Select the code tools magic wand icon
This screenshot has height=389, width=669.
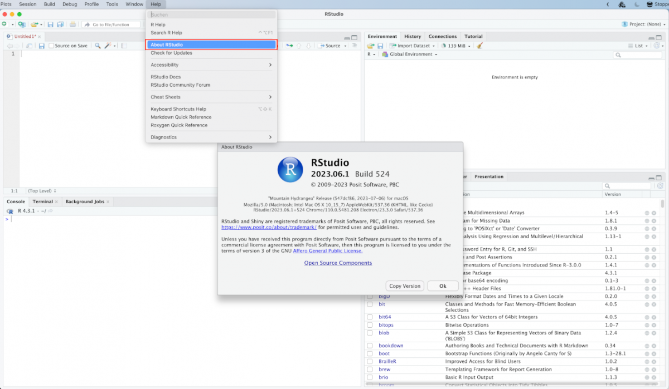click(106, 46)
